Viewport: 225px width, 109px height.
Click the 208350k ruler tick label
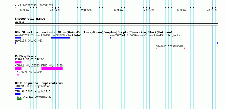point(86,10)
